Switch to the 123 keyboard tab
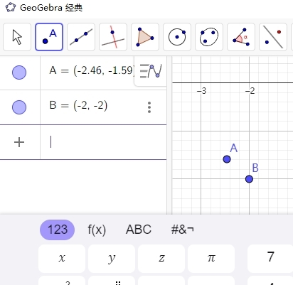Screen dimensions: 293x285 tap(57, 230)
